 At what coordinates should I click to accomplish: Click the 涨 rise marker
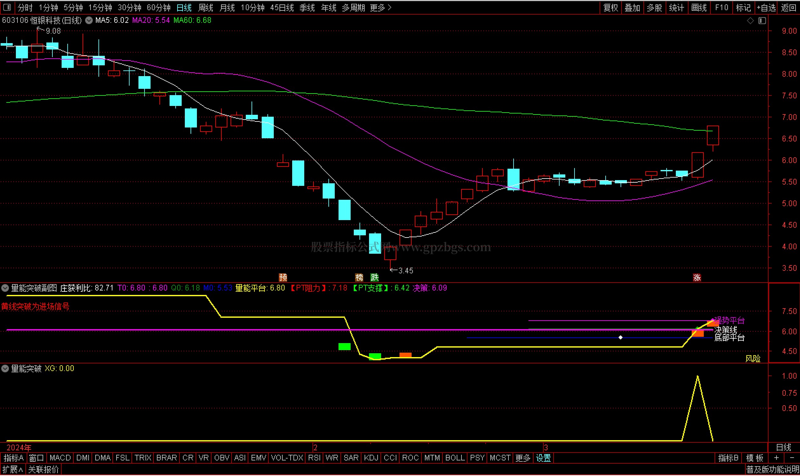pyautogui.click(x=697, y=278)
